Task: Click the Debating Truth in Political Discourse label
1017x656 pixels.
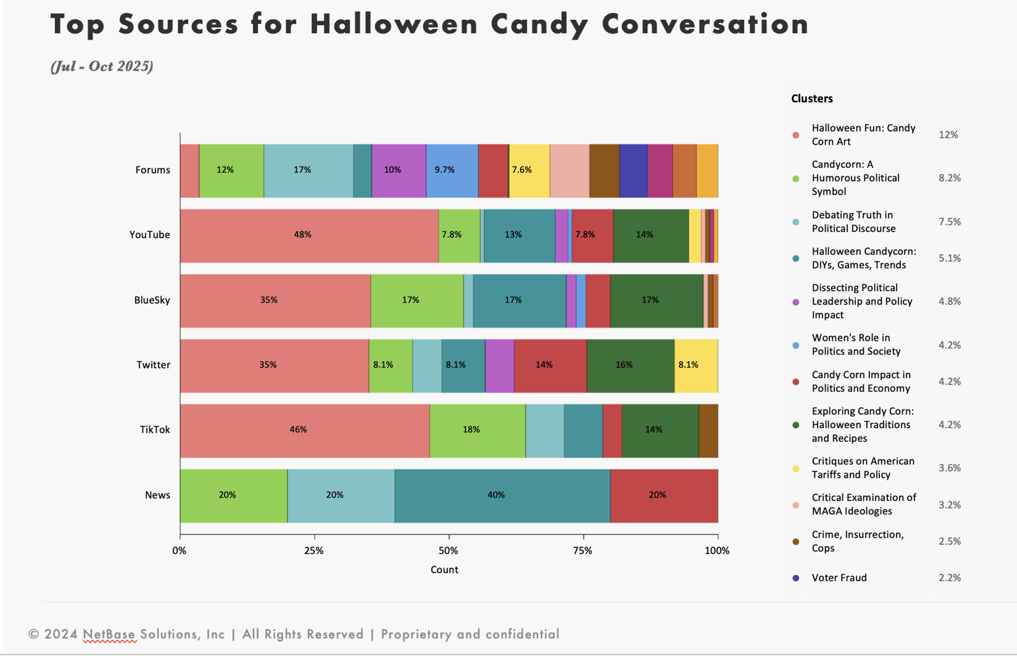Action: point(853,222)
